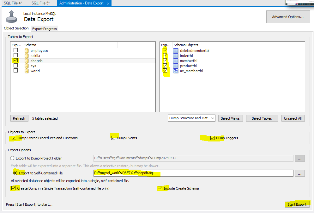
Task: Click the indextbl table icon
Action: pos(176,56)
